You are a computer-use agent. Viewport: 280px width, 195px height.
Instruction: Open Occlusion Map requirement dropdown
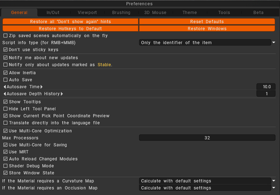click(x=207, y=188)
